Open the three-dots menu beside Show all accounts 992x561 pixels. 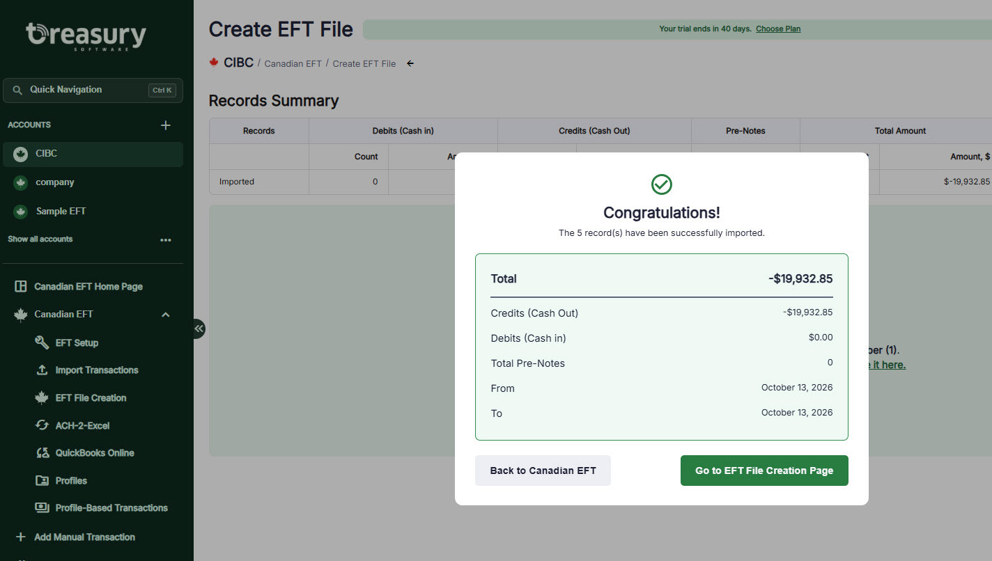[166, 239]
